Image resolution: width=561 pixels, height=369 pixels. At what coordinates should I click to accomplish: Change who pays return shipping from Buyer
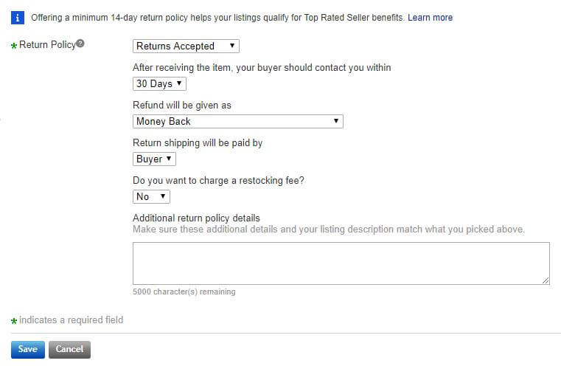point(154,159)
